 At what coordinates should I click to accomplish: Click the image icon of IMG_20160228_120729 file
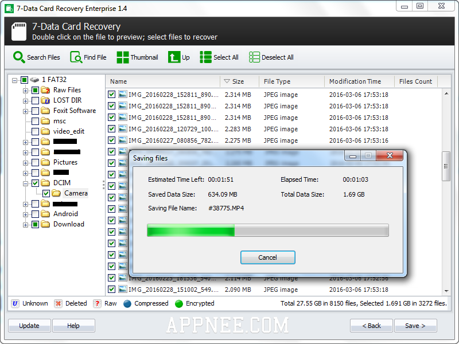click(123, 128)
